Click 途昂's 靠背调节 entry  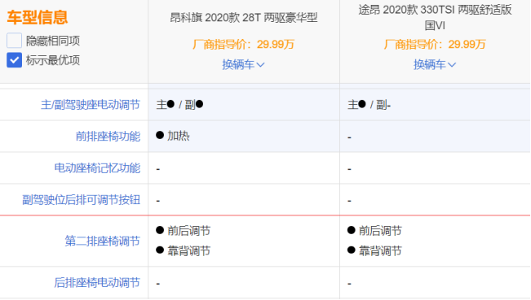(374, 250)
